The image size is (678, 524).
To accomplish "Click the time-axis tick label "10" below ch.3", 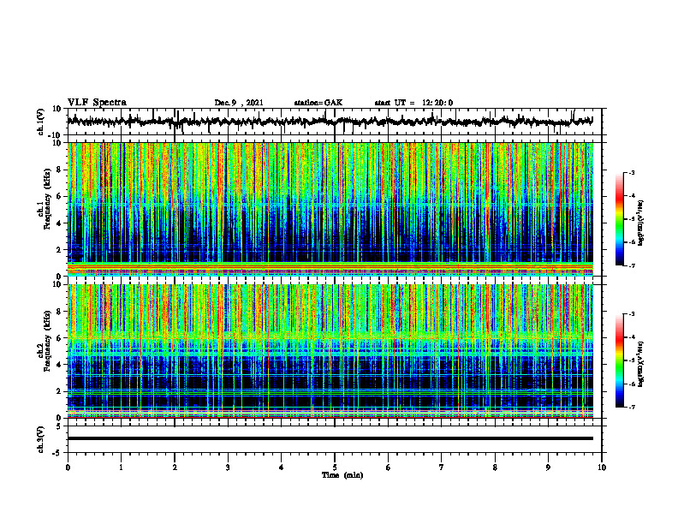I will (x=602, y=467).
